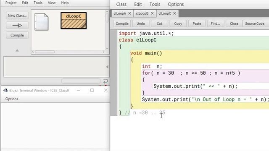
Task: Click the horizontal scrollbar thumb in diagram
Action: point(45,52)
